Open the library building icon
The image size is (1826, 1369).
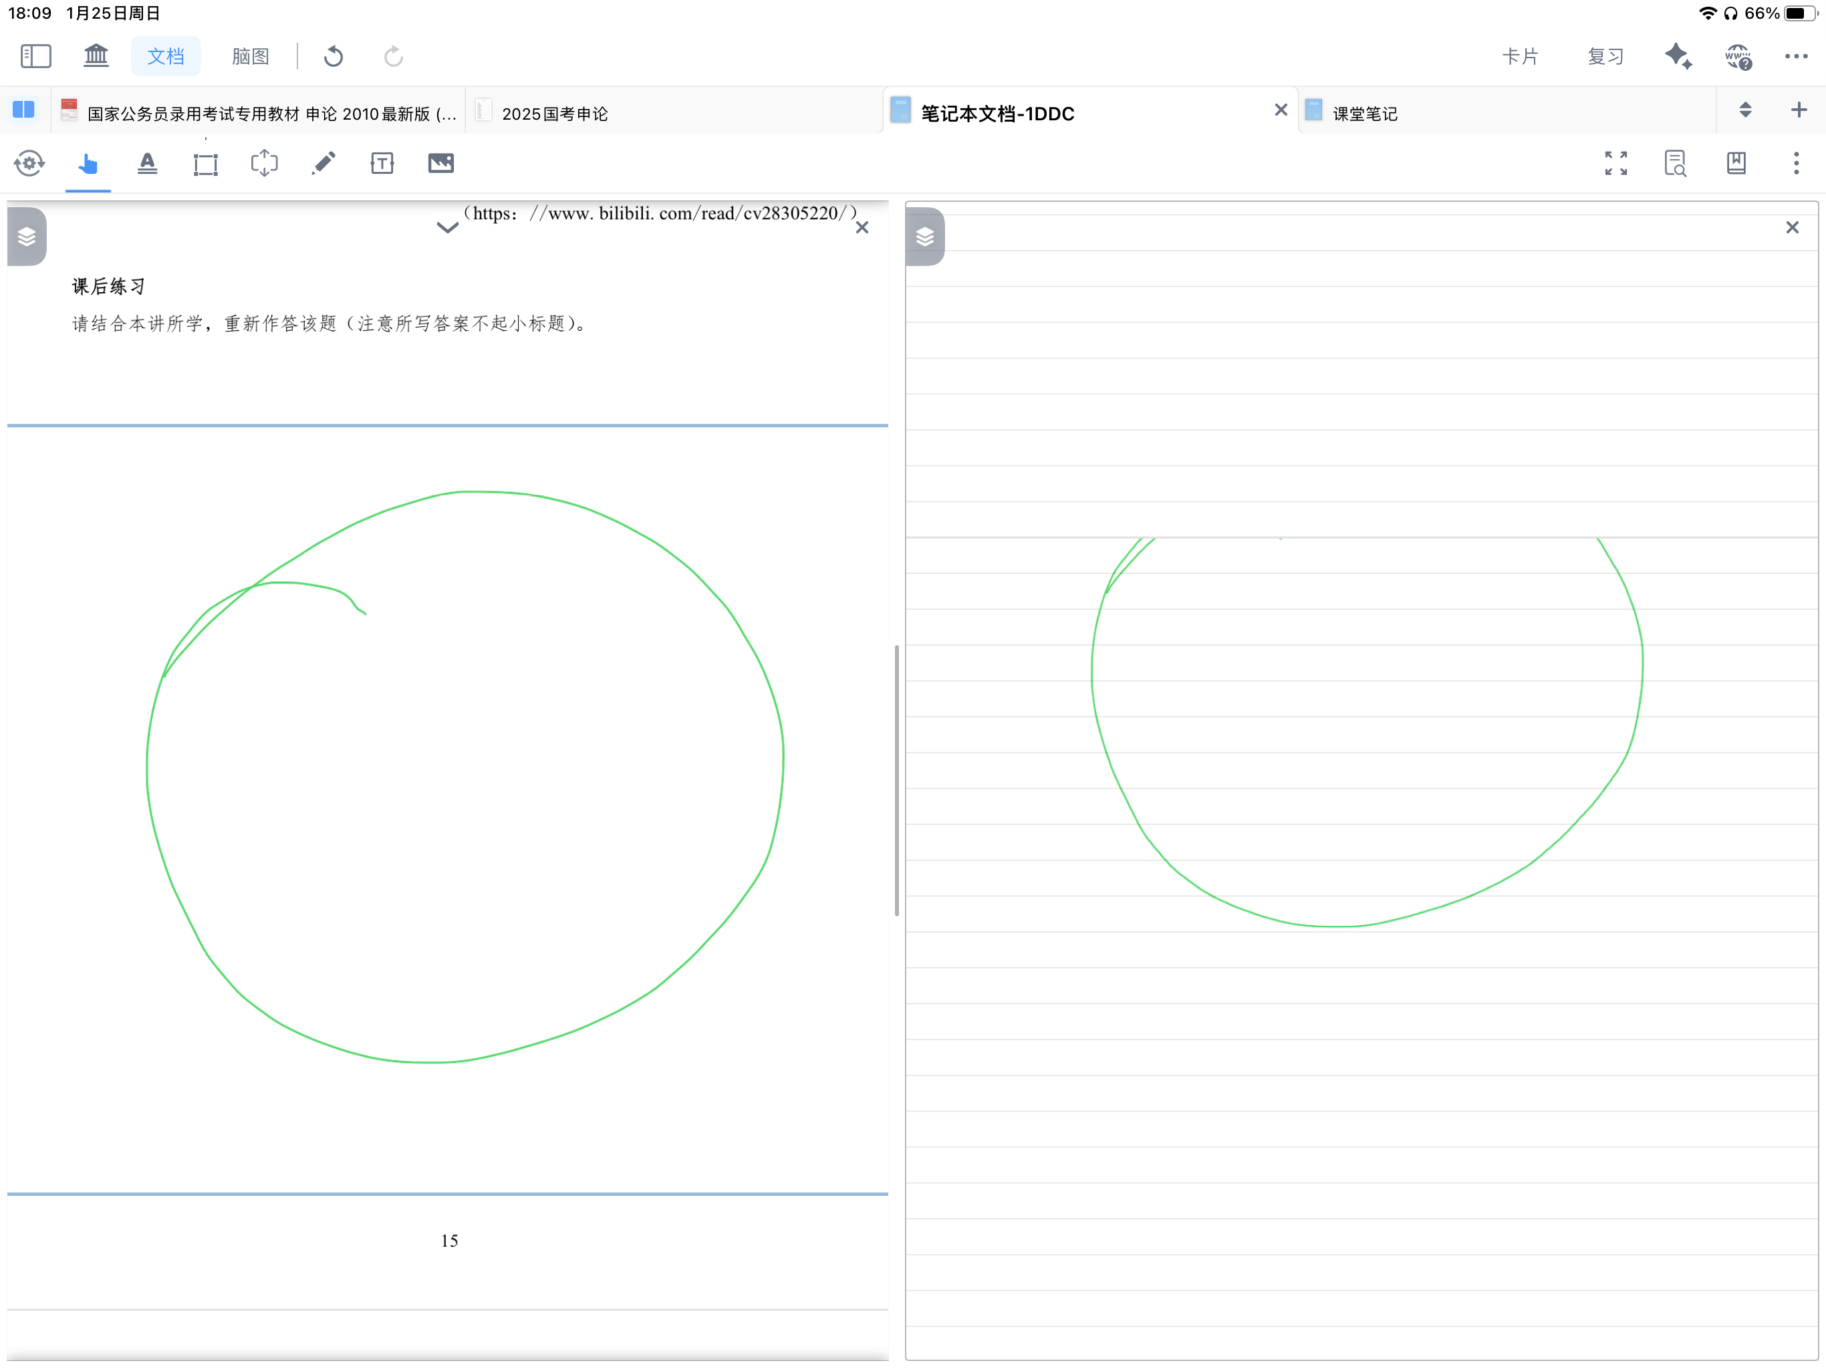pos(97,56)
